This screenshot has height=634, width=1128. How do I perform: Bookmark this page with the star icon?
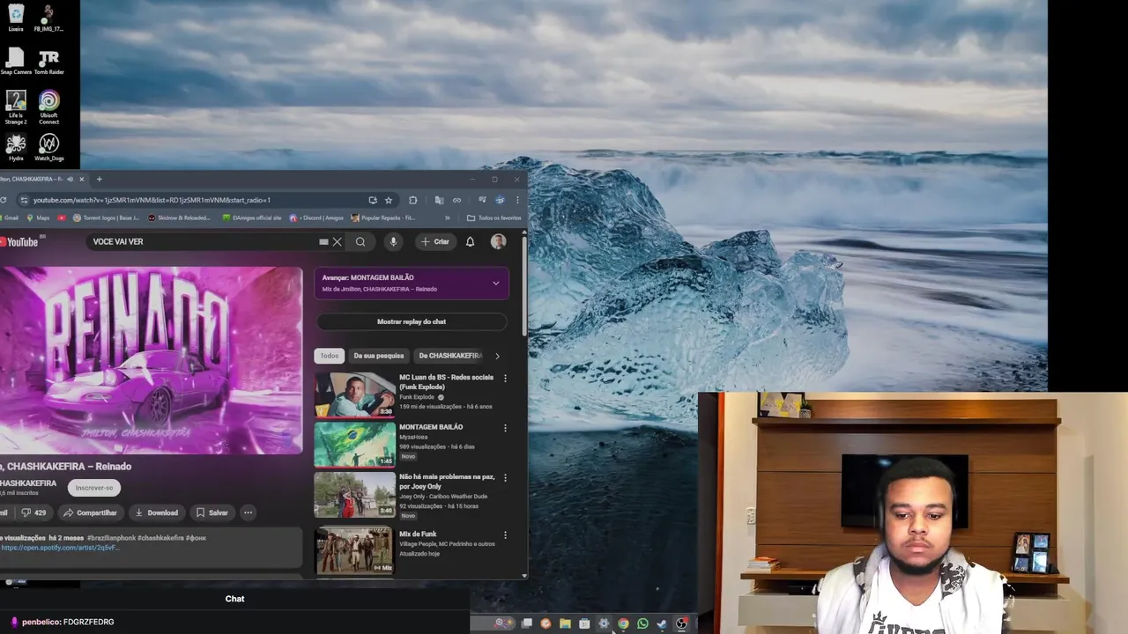click(389, 200)
